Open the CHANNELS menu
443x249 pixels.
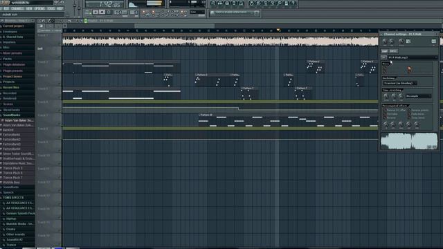point(17,9)
